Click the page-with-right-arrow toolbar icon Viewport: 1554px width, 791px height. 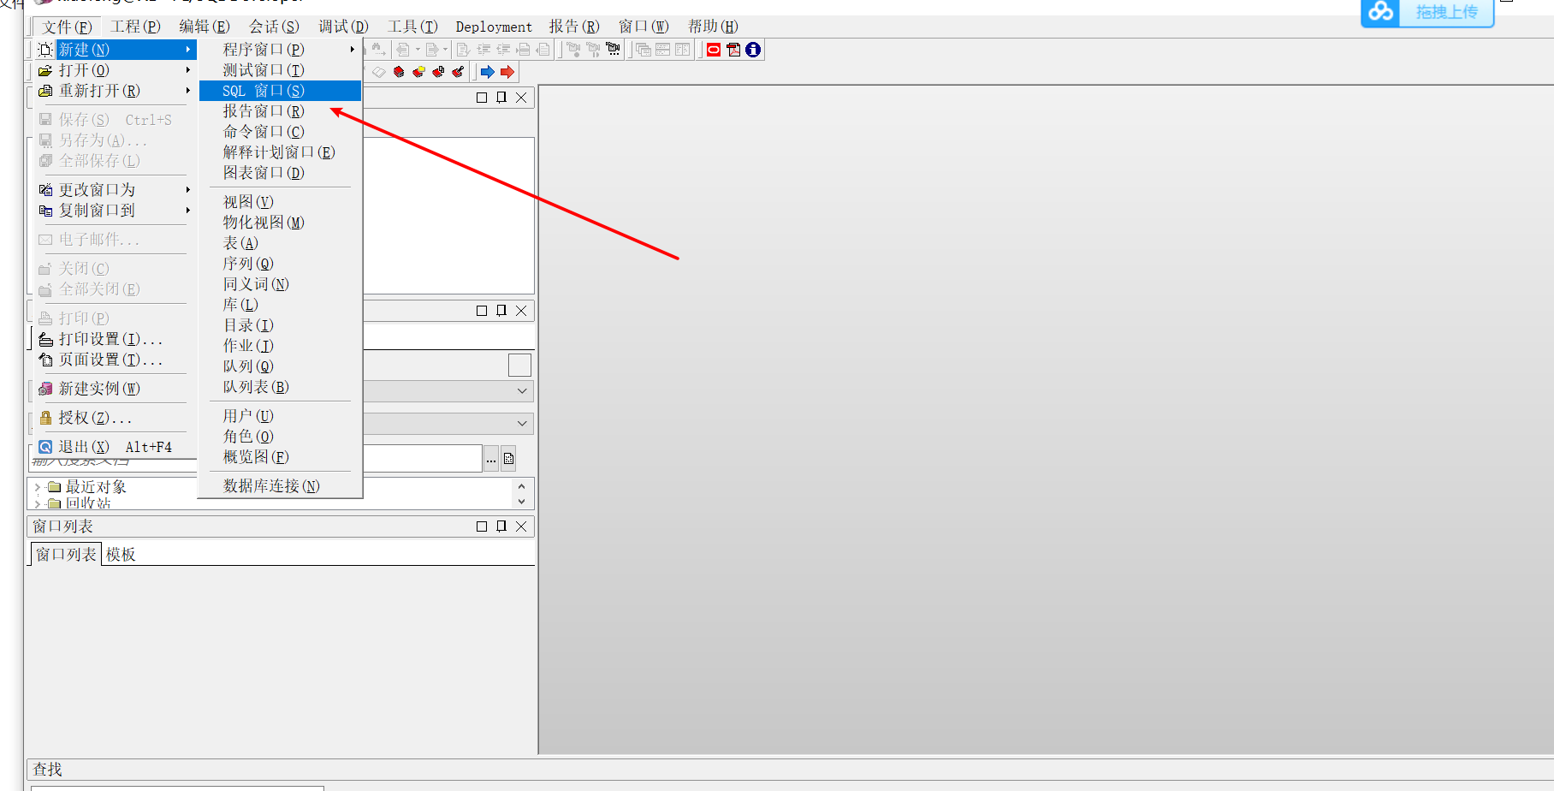click(432, 50)
